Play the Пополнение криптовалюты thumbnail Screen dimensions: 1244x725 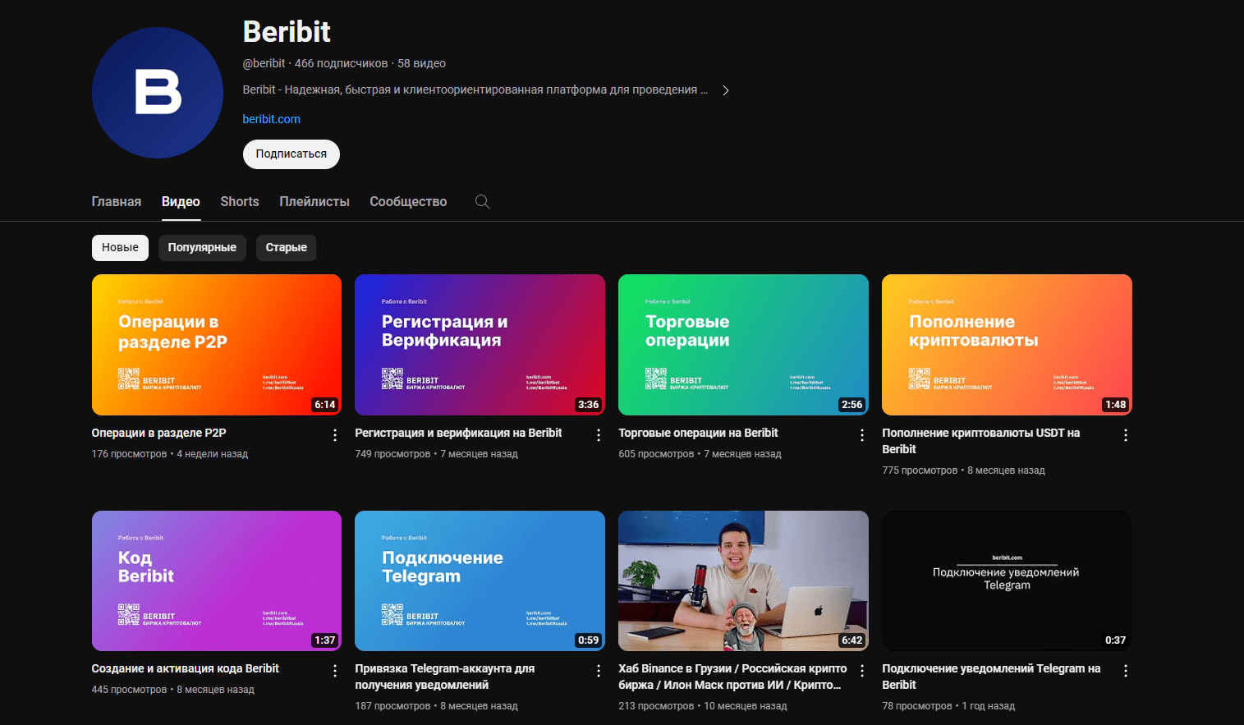pos(1008,345)
